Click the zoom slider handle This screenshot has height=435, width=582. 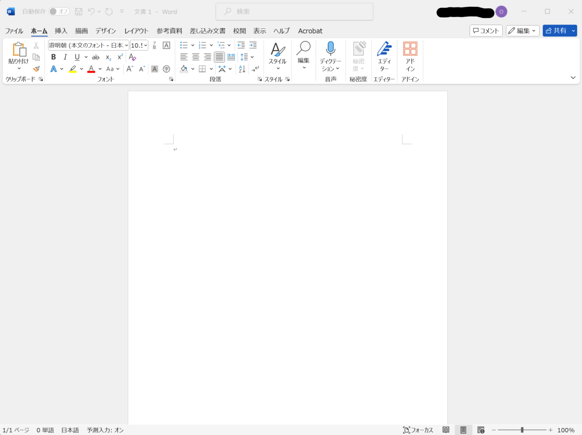tap(522, 430)
